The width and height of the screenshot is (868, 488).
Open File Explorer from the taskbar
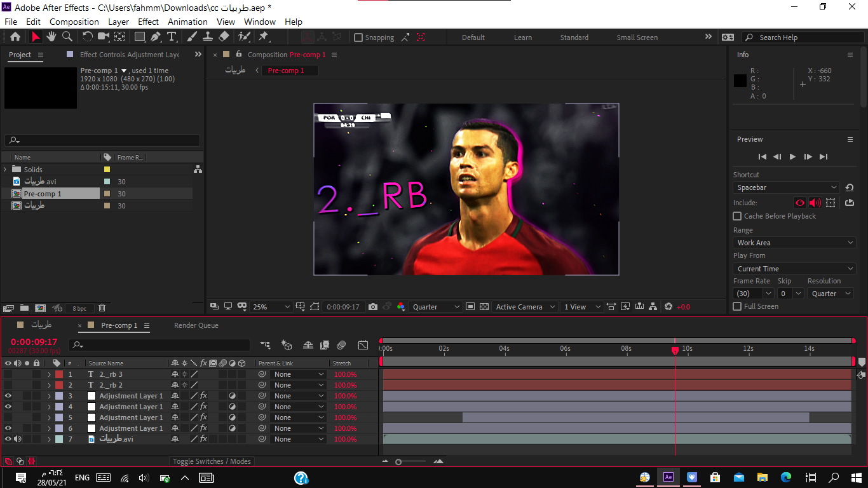click(x=763, y=477)
